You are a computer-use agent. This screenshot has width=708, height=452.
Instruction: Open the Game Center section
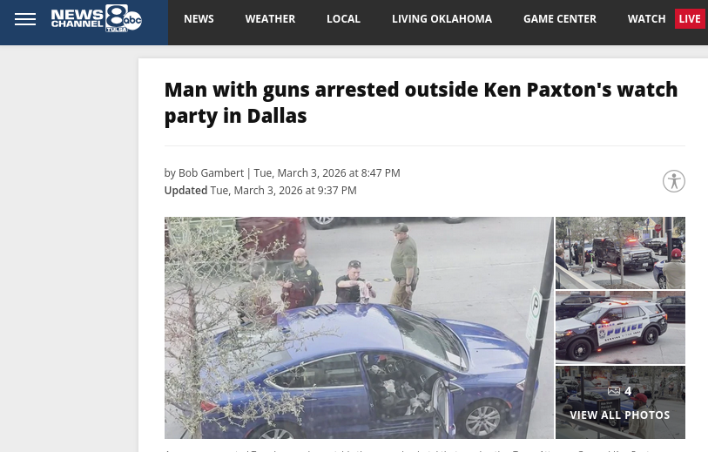[x=559, y=19]
